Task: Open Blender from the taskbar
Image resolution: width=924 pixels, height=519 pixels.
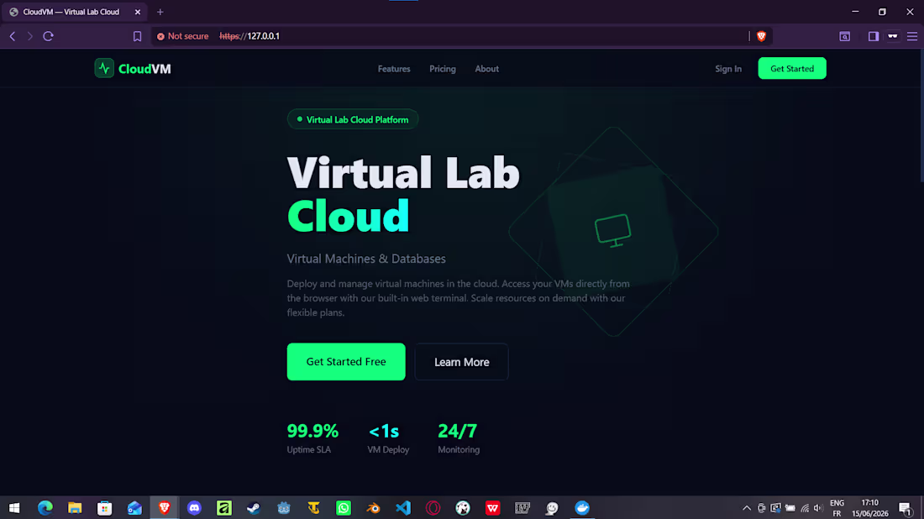Action: (x=373, y=508)
